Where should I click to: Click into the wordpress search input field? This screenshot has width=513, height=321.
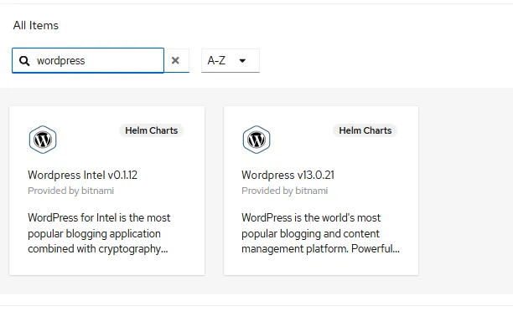coord(88,60)
